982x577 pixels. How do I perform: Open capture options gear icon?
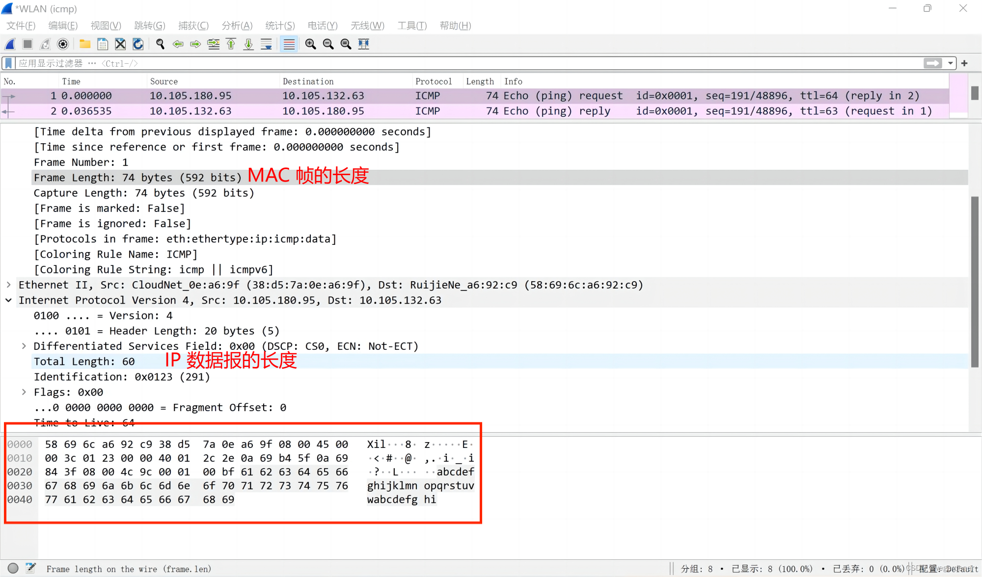(x=63, y=44)
